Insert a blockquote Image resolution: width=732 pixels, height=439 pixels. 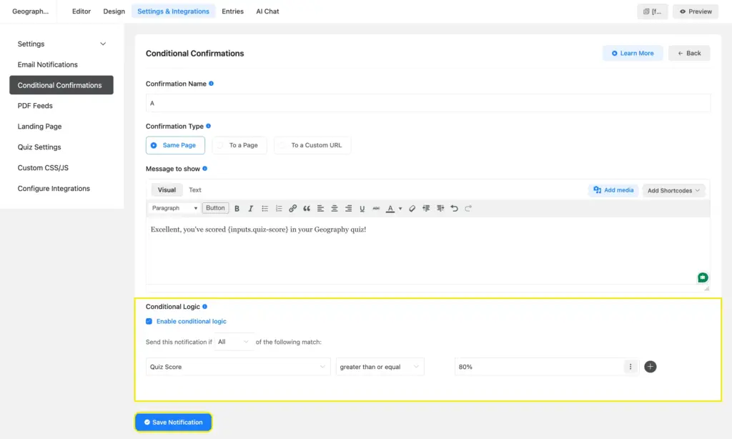click(307, 208)
